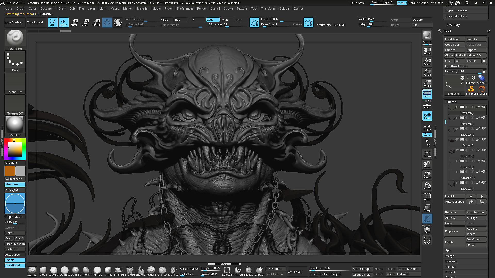
Task: Toggle visibility eye for Extract6_3 subtool
Action: (x=484, y=118)
